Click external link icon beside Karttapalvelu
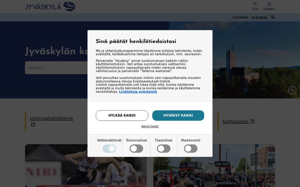Screen dimensions: 300x187 (x=252, y=121)
